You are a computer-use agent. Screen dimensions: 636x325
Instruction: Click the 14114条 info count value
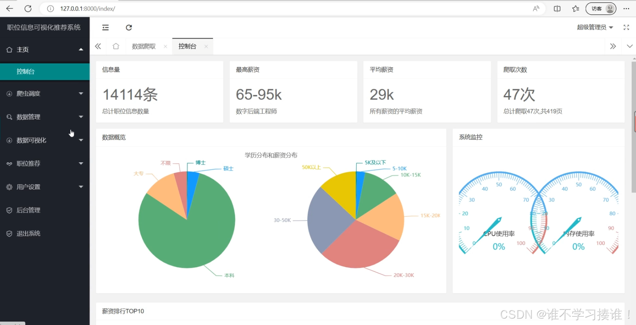(130, 95)
